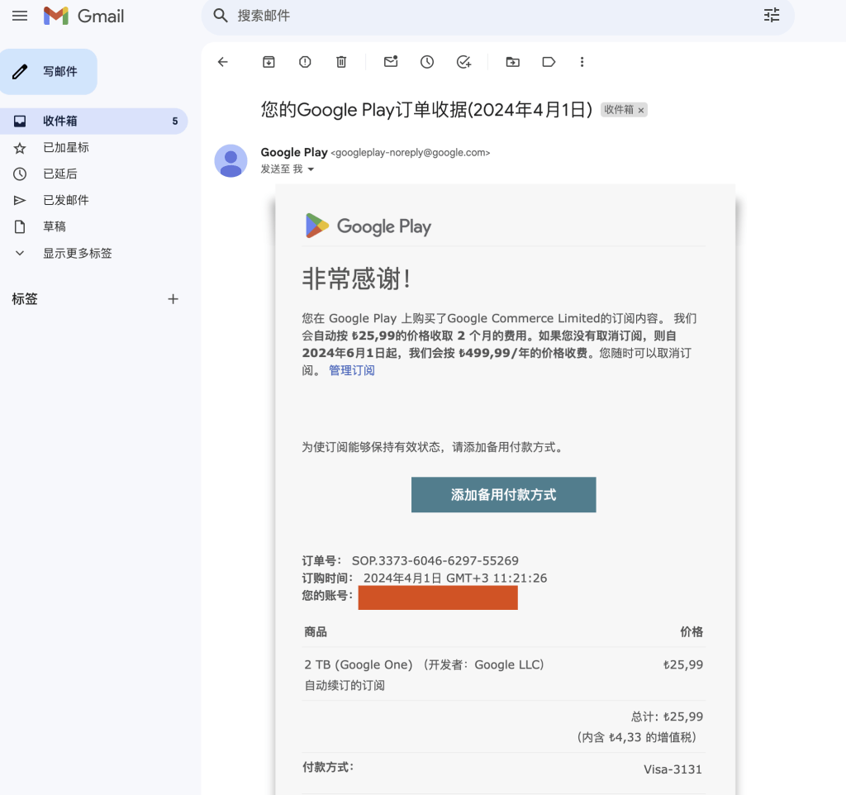The width and height of the screenshot is (846, 795).
Task: Open the 已加星标 folder
Action: pyautogui.click(x=66, y=147)
